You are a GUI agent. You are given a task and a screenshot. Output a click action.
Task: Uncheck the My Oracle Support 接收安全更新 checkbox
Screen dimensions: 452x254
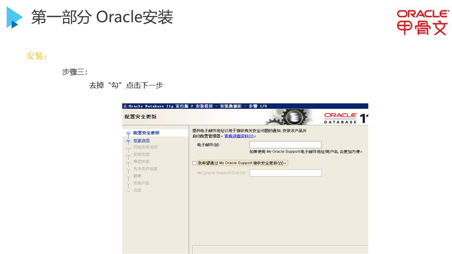195,163
